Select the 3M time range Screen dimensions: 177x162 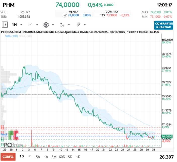[x=54, y=157]
